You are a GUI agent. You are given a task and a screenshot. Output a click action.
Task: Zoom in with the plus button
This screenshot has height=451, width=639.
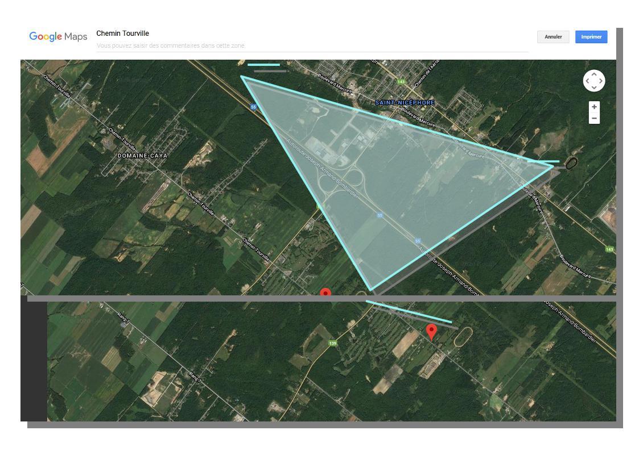click(594, 107)
